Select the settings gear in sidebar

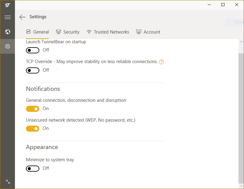click(x=7, y=46)
